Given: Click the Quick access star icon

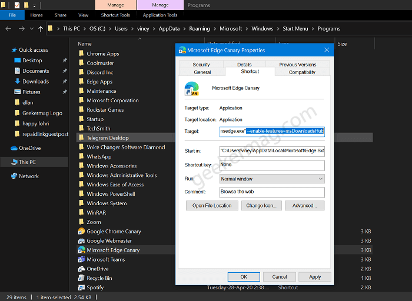Looking at the screenshot, I should point(15,50).
